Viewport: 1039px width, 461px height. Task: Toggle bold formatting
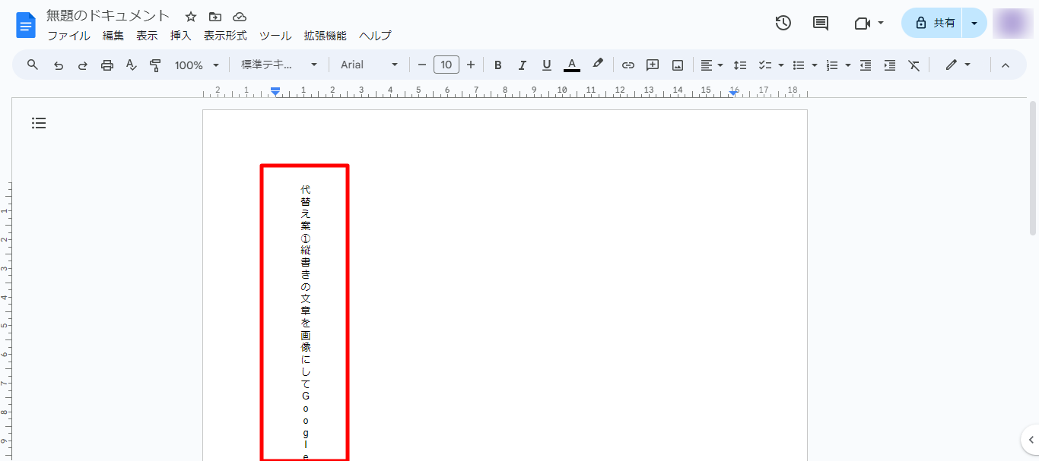(498, 65)
